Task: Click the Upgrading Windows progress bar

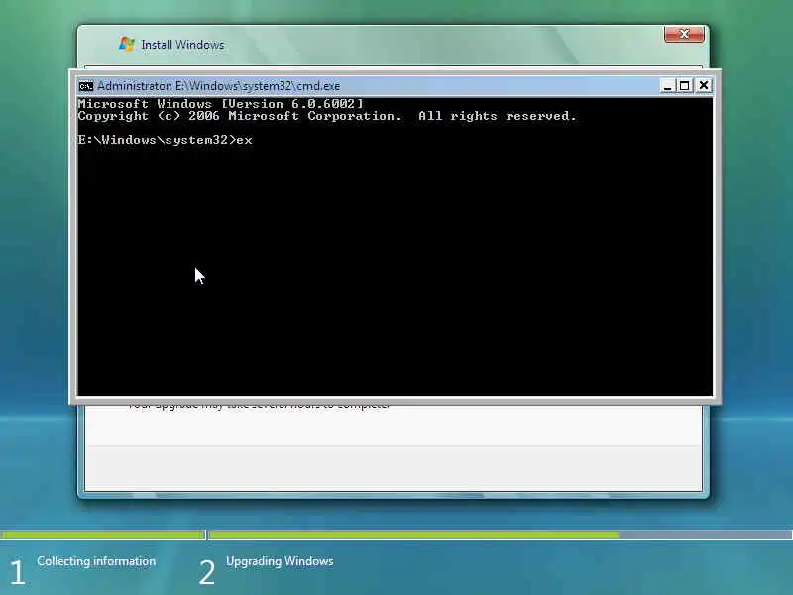Action: (x=501, y=535)
